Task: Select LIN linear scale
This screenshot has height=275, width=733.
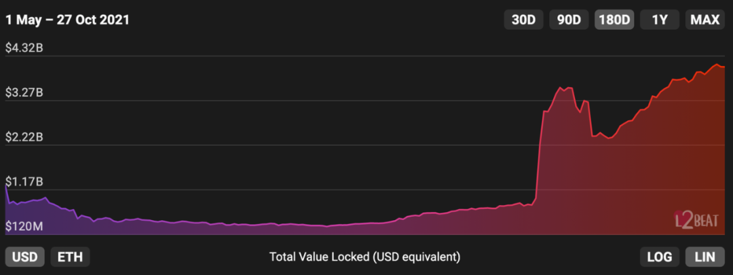Action: click(x=705, y=257)
